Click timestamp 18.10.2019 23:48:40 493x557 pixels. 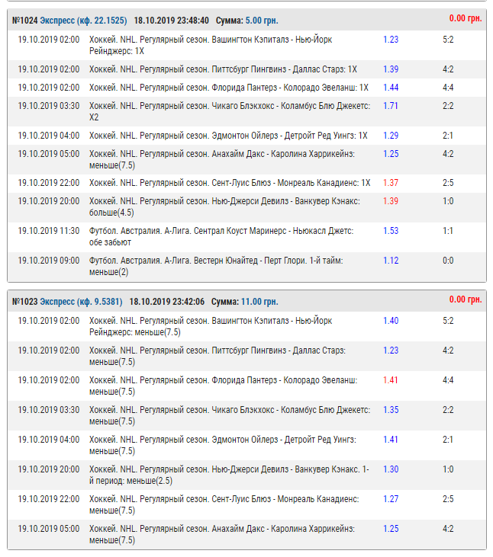(171, 21)
